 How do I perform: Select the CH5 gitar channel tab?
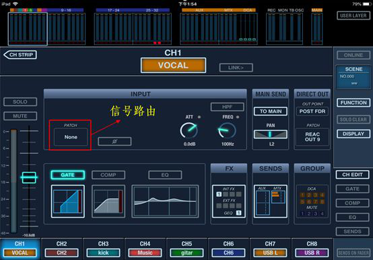pos(186,249)
